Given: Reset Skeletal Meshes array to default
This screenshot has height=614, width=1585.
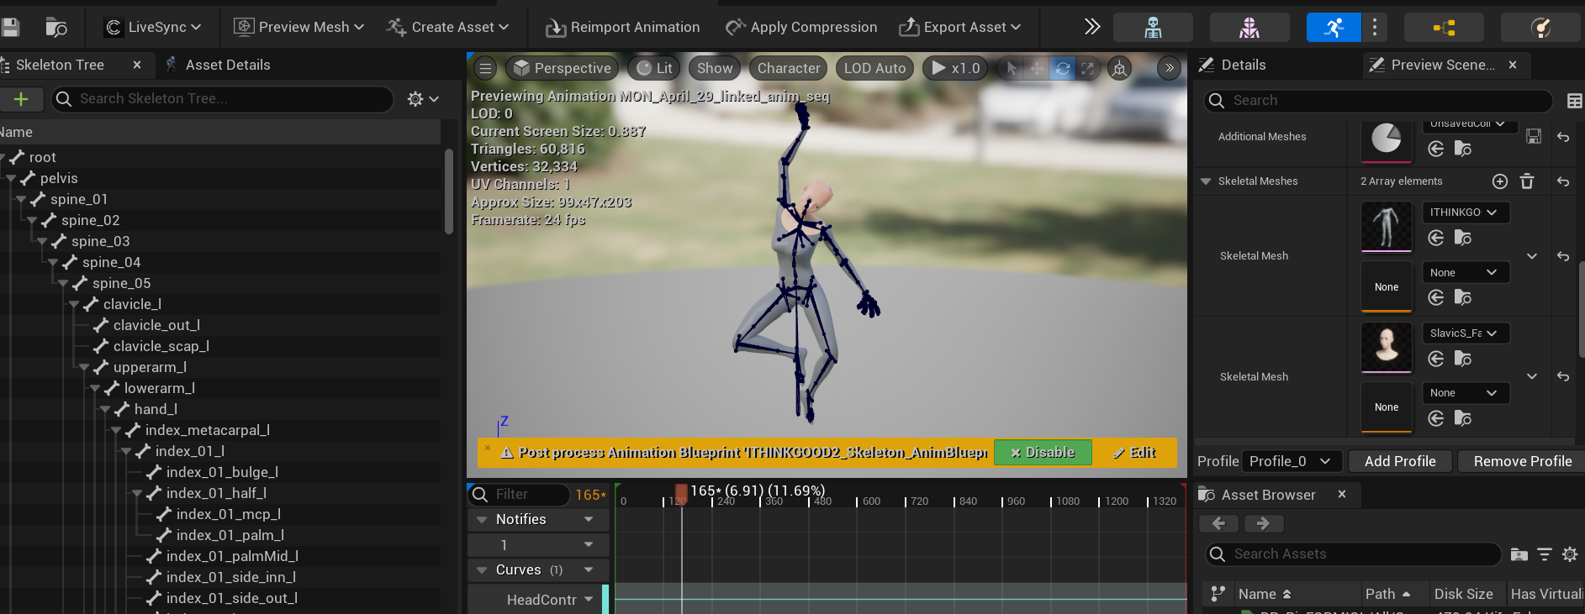Looking at the screenshot, I should pyautogui.click(x=1563, y=181).
